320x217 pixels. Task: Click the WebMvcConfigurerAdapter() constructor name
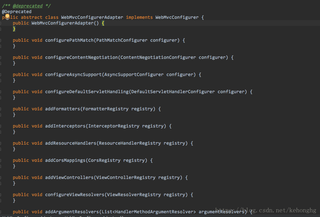click(62, 23)
